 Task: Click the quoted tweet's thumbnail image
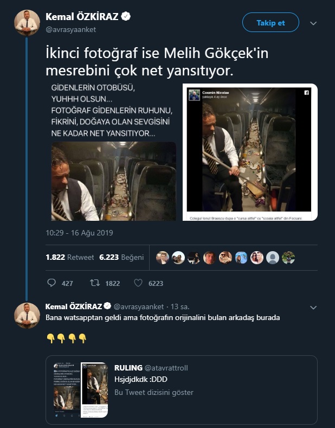[x=80, y=389]
